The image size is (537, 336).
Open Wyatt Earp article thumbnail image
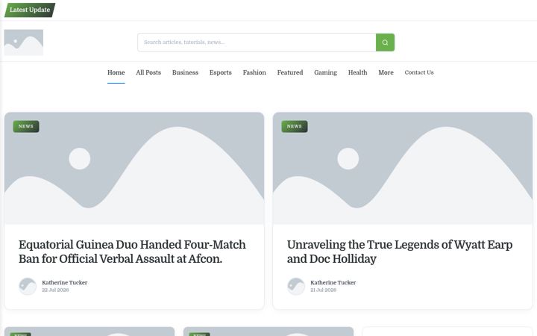pos(403,168)
